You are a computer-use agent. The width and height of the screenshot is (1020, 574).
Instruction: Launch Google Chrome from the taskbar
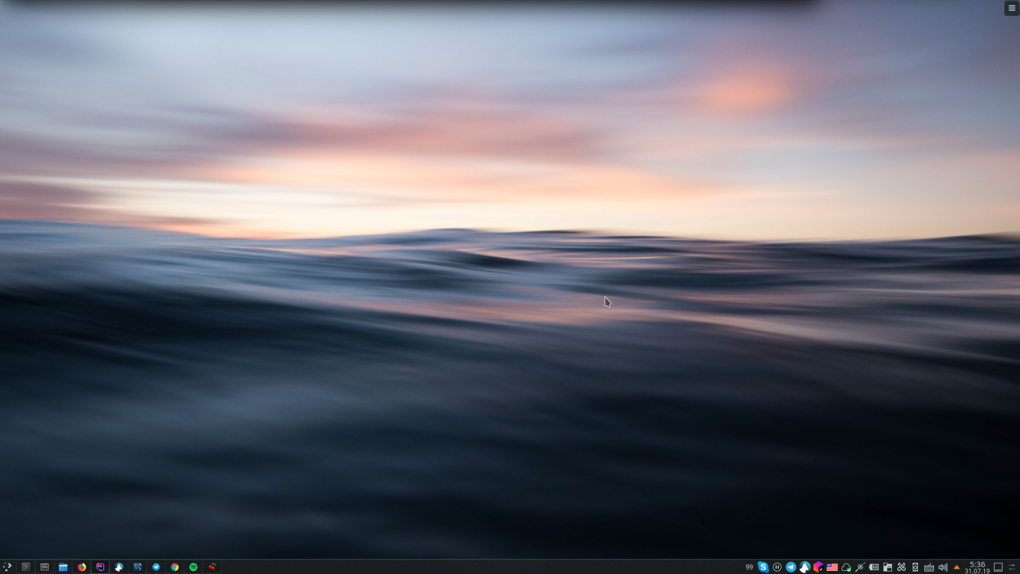coord(174,566)
